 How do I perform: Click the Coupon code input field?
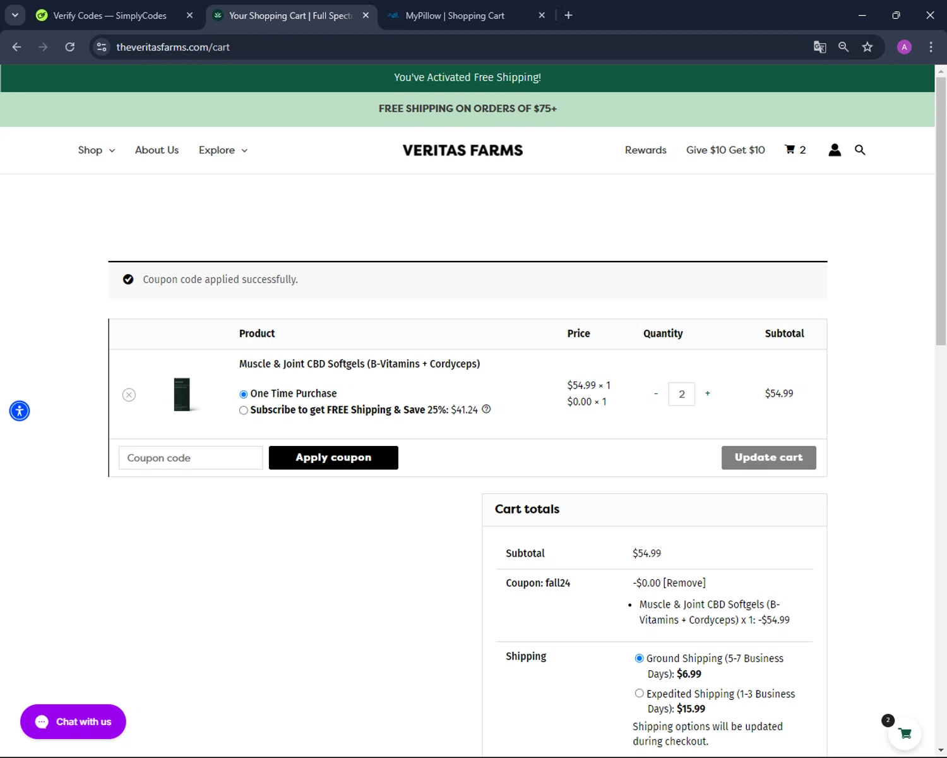pyautogui.click(x=190, y=458)
